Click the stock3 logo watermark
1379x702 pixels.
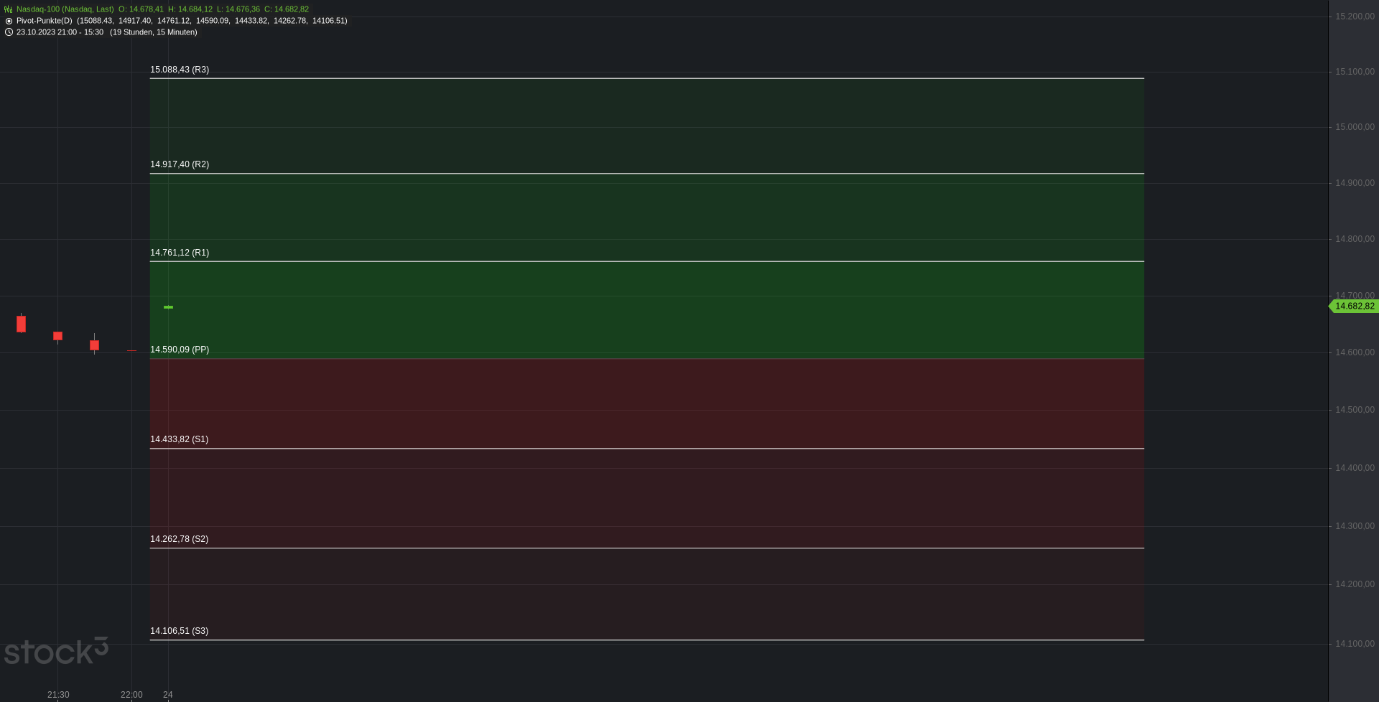(x=56, y=651)
